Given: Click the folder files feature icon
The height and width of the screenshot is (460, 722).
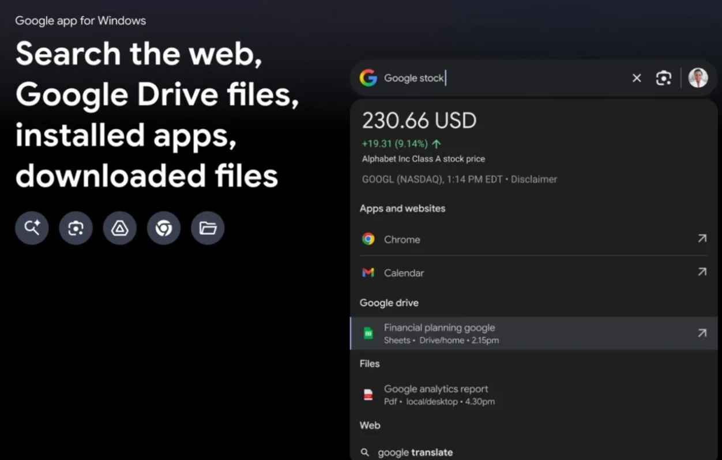Looking at the screenshot, I should click(208, 228).
